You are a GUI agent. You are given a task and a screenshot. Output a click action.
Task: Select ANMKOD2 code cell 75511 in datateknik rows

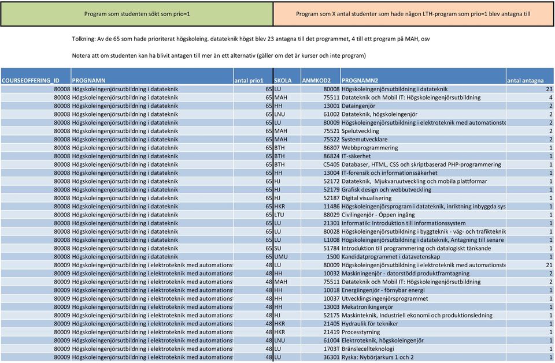click(x=321, y=98)
